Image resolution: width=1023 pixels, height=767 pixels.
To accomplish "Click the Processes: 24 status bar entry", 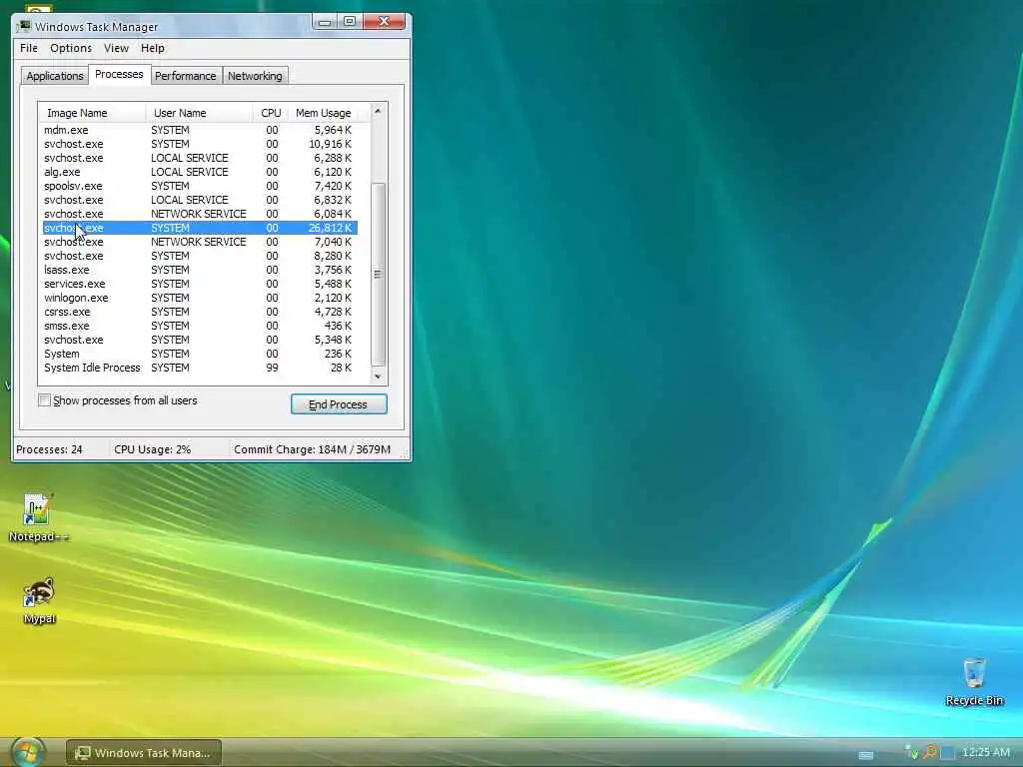I will (x=50, y=449).
